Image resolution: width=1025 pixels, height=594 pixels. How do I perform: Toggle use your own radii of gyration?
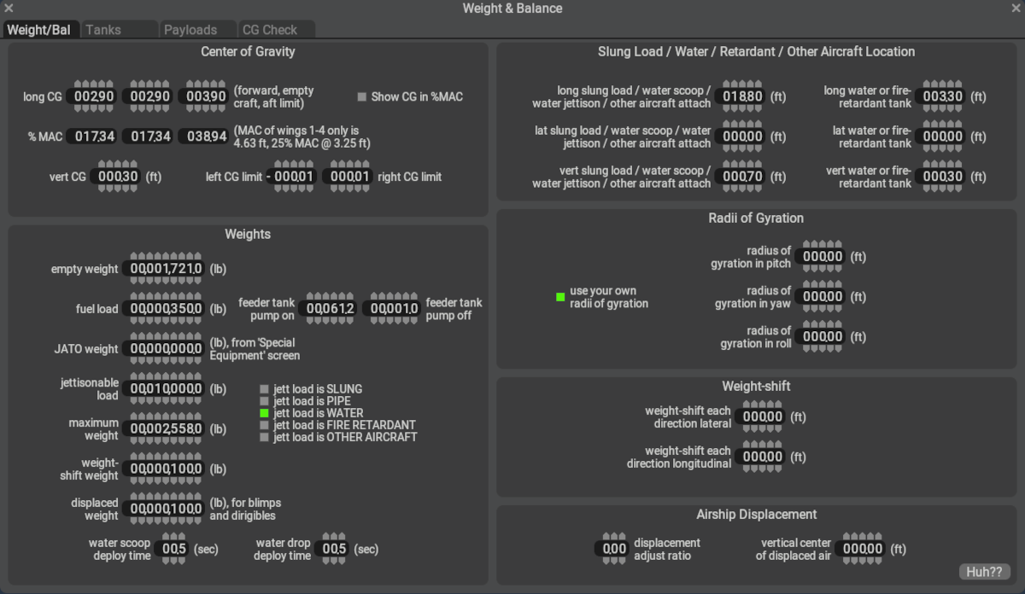coord(560,297)
